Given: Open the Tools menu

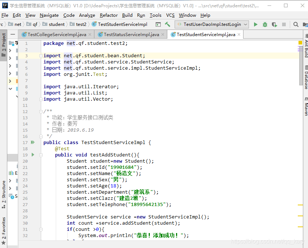Looking at the screenshot, I should pos(155,15).
